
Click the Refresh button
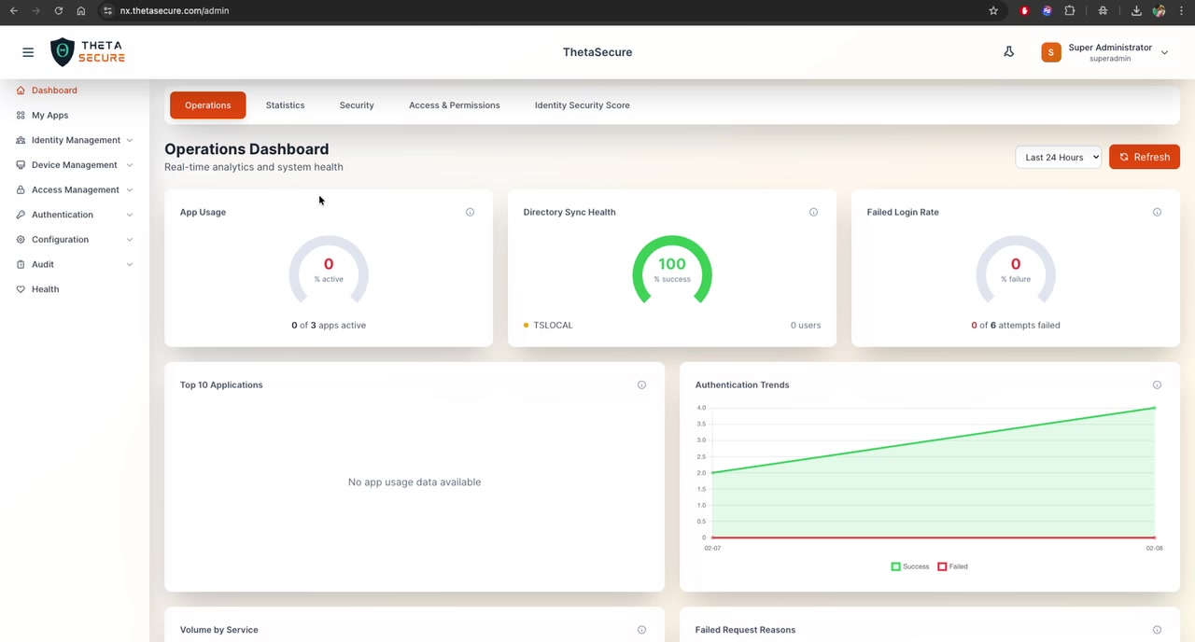click(1144, 157)
